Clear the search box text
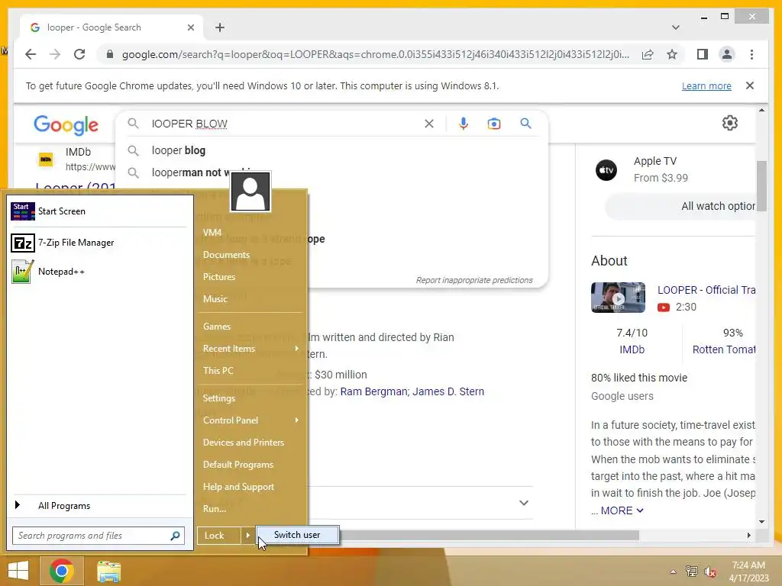This screenshot has width=782, height=586. coord(429,124)
